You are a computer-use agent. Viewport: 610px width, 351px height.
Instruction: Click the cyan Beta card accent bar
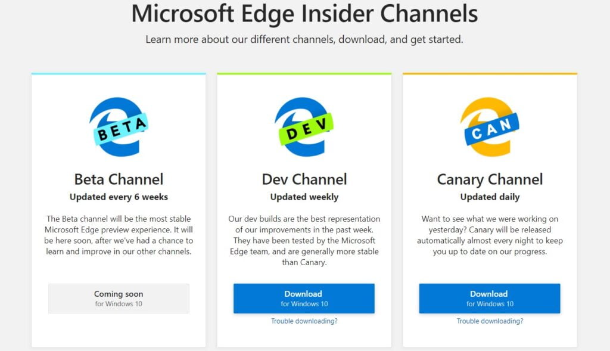119,73
